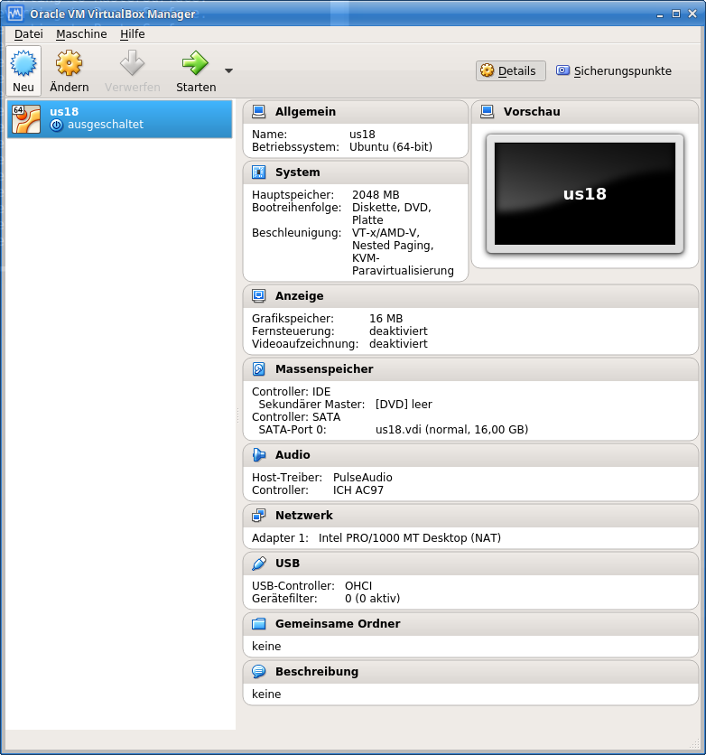The width and height of the screenshot is (706, 755).
Task: Click the Gemeinsame Ordner folder icon
Action: click(259, 624)
